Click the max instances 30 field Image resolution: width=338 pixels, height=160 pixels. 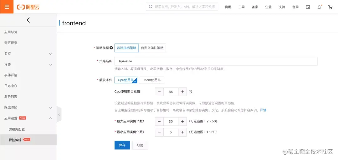(x=171, y=122)
